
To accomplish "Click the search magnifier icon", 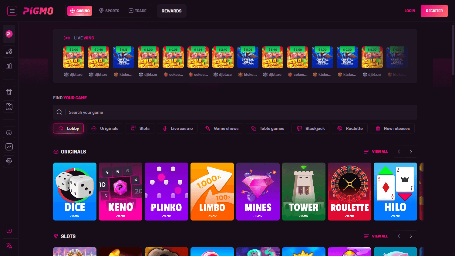I will pyautogui.click(x=59, y=112).
